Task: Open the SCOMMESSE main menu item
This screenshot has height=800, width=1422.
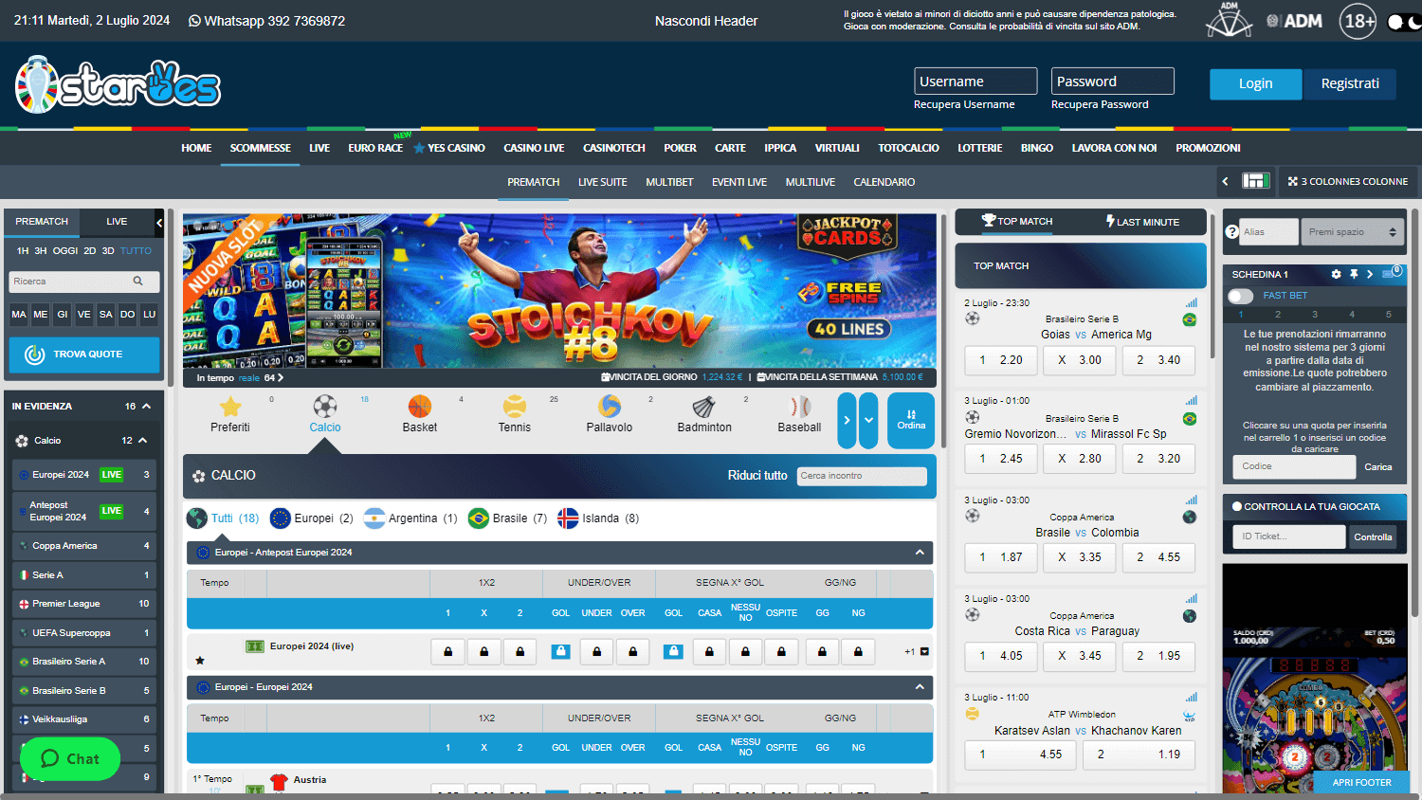Action: tap(260, 148)
